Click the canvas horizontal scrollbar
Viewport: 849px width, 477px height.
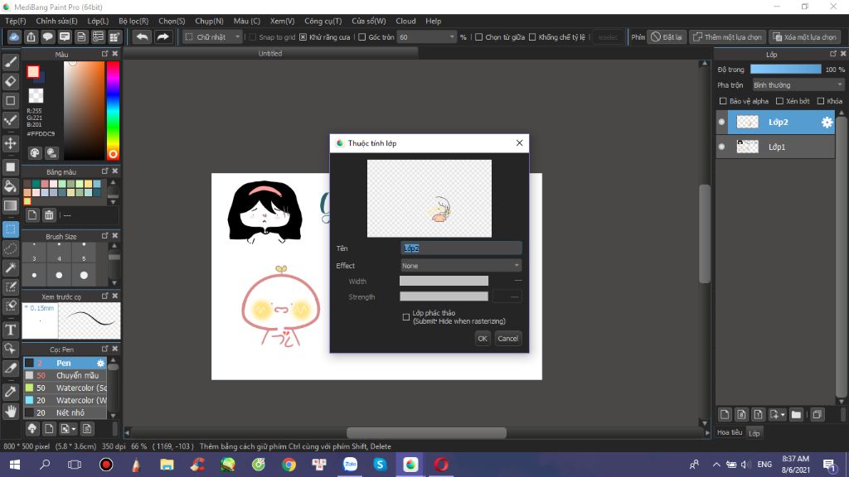click(426, 432)
